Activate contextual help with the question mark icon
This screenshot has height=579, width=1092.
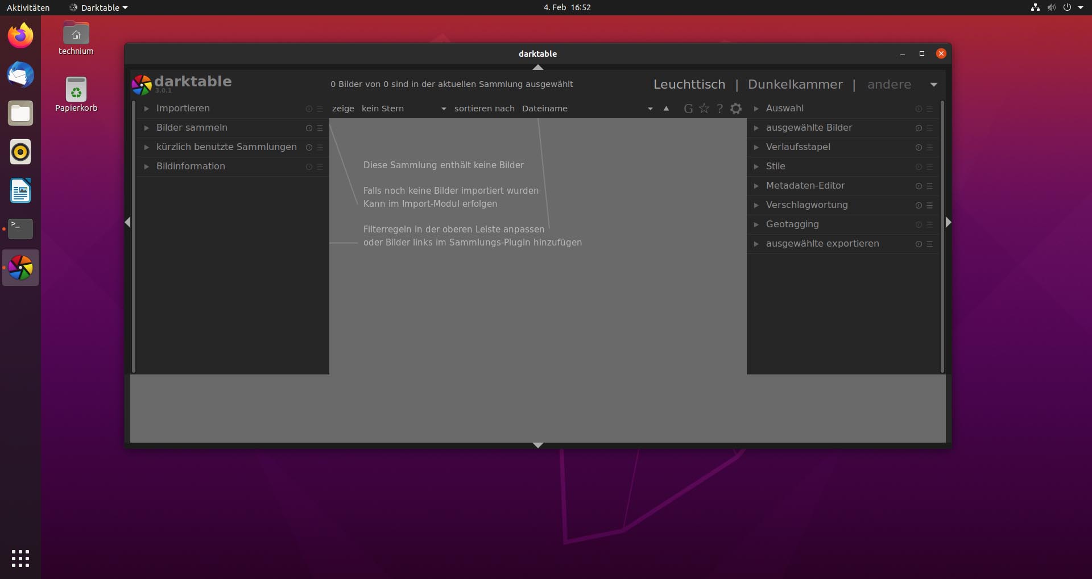click(719, 109)
